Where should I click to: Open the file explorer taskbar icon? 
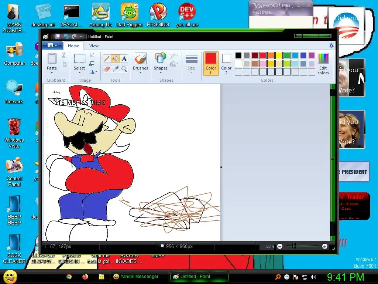(x=101, y=277)
